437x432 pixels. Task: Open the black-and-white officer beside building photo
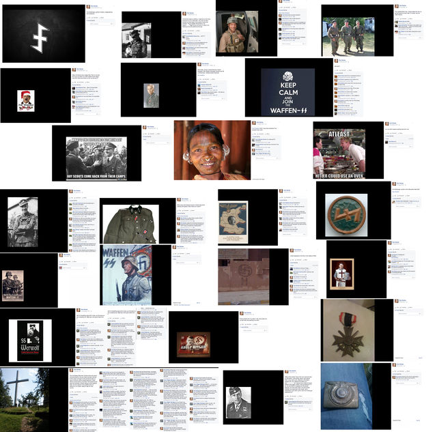point(137,40)
